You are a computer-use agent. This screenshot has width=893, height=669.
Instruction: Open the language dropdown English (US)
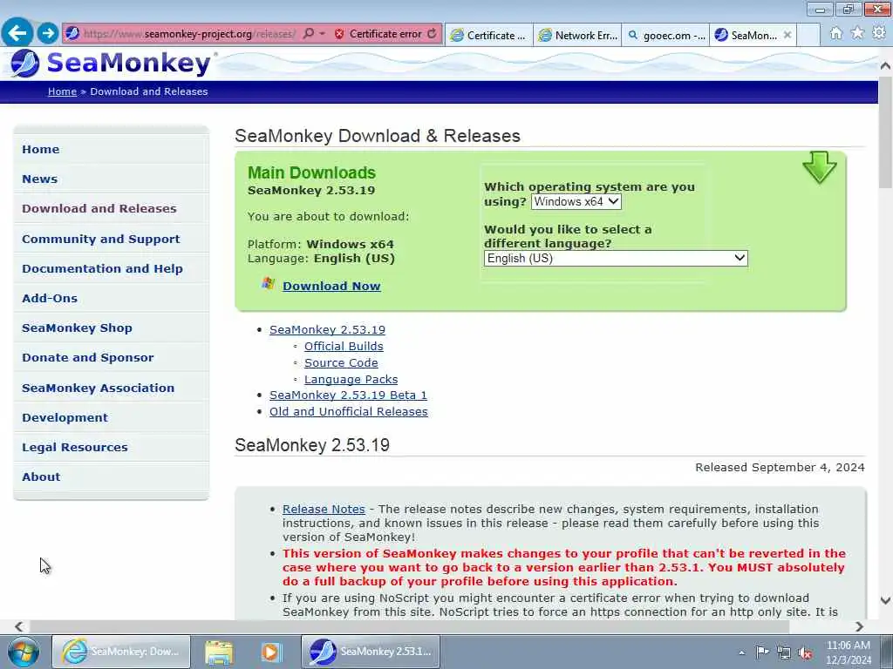pos(616,258)
